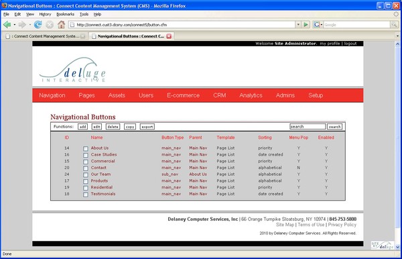Viewport: 402px width, 259px height.
Task: Click the browser Forward arrow button
Action: pyautogui.click(x=22, y=25)
